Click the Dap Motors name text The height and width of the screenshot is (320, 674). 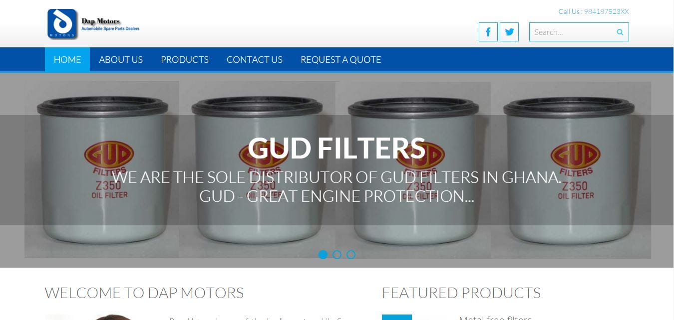[101, 21]
